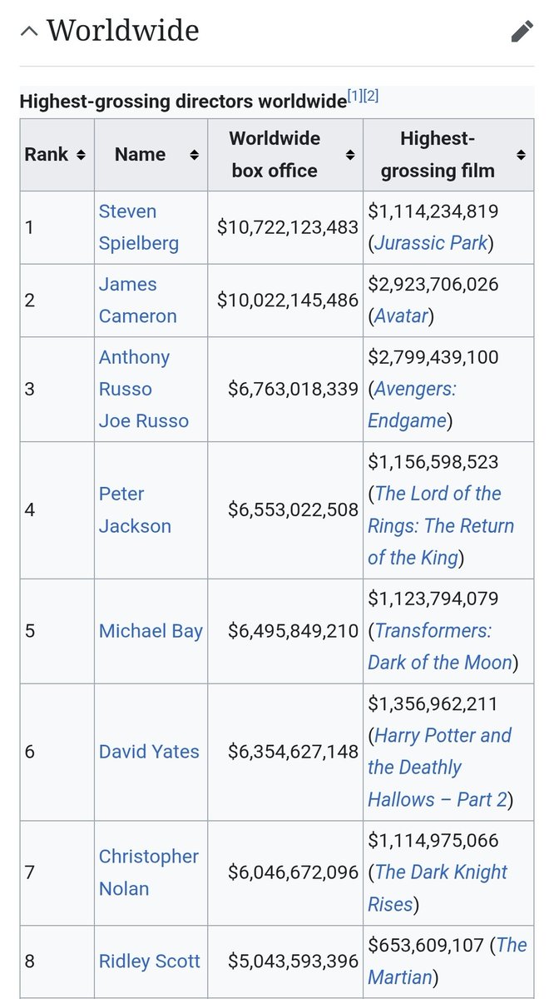The image size is (554, 999).
Task: Open the Avatar film link
Action: tap(403, 316)
